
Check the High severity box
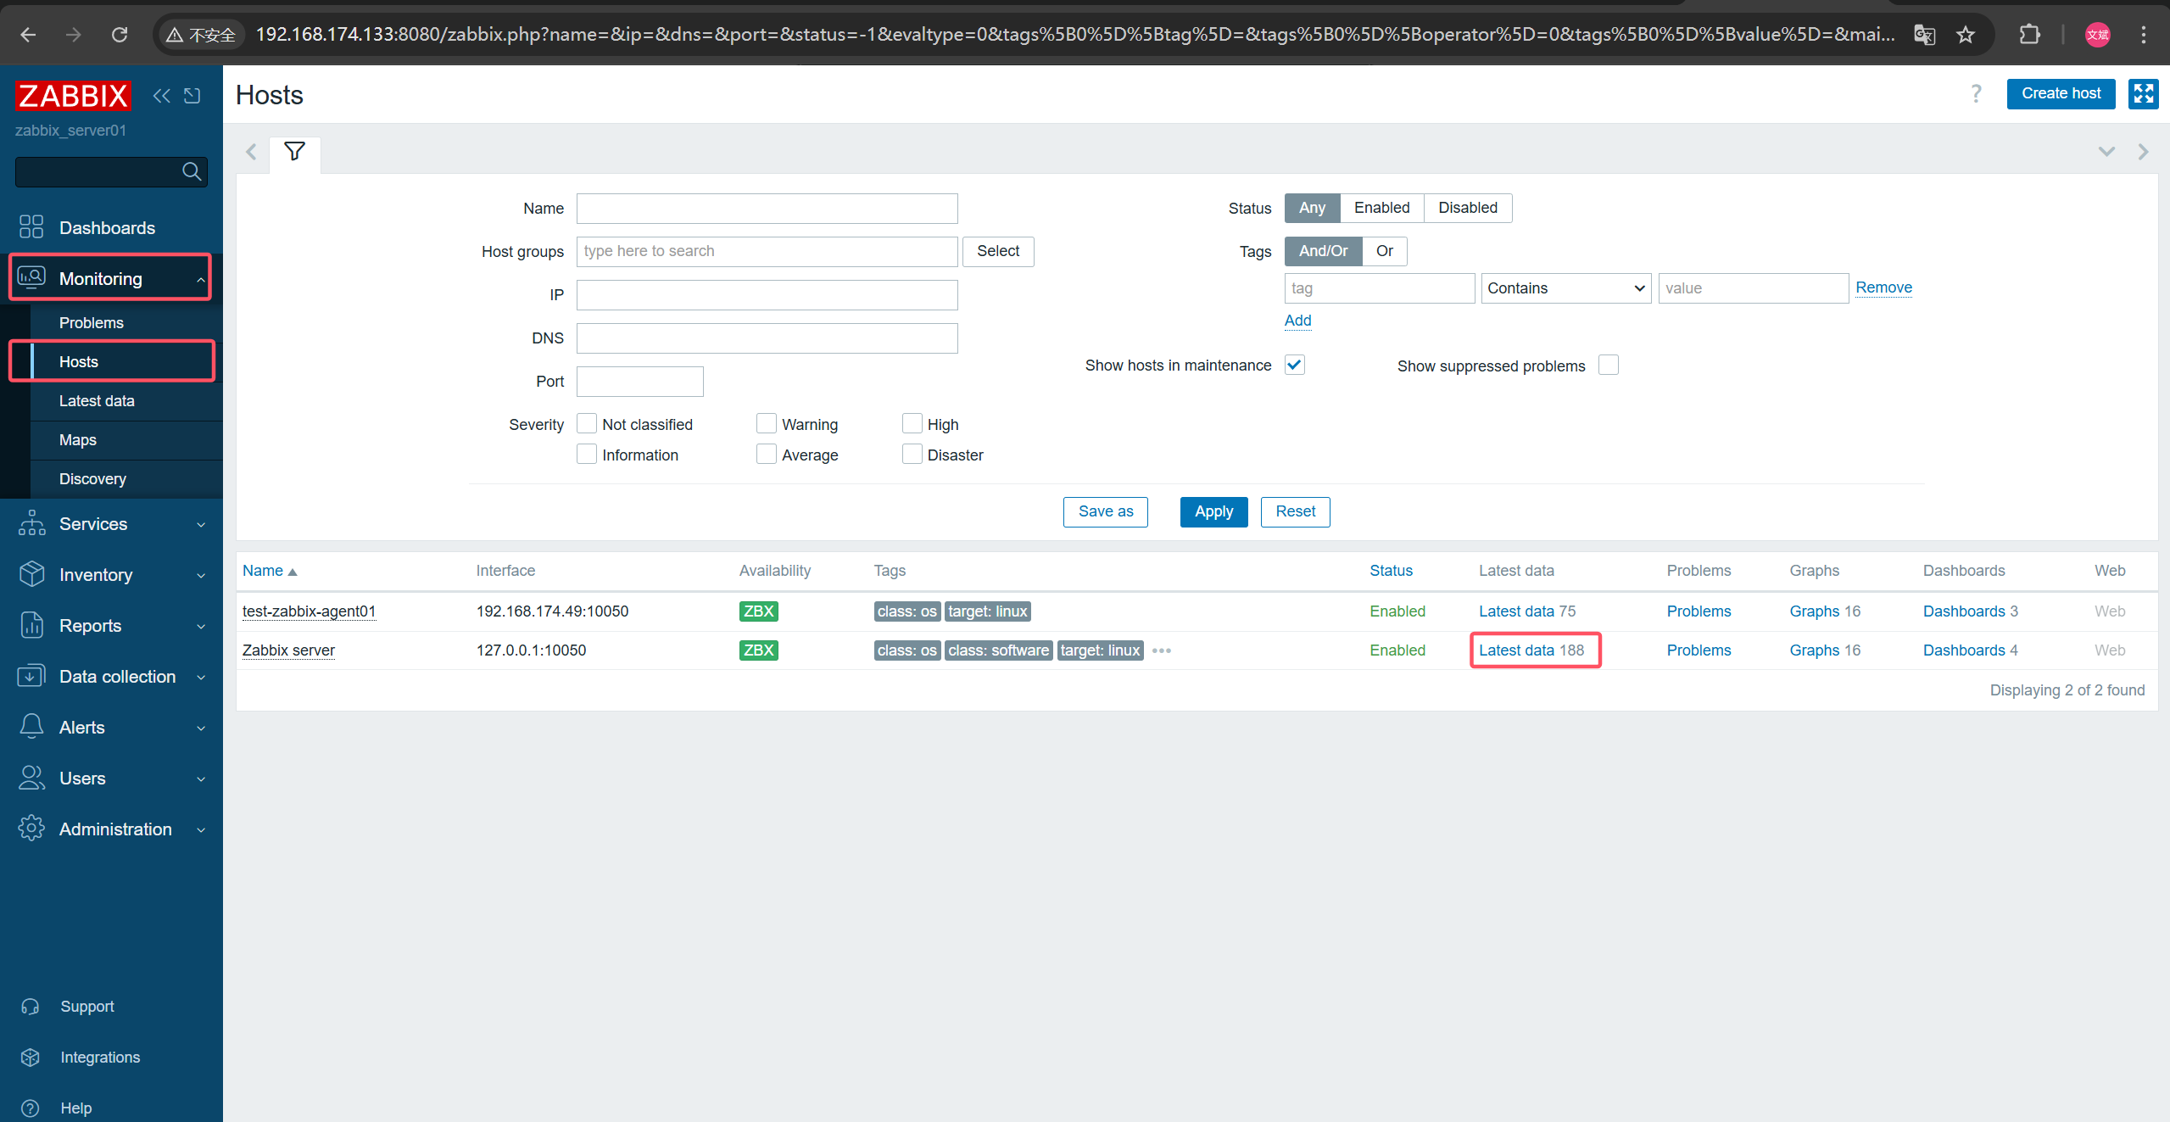point(912,423)
